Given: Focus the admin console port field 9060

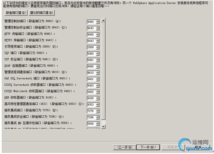Looking at the screenshot, I should 91,22.
